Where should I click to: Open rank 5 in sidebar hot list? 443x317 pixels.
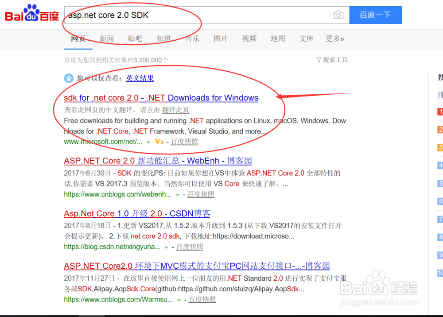click(x=440, y=183)
